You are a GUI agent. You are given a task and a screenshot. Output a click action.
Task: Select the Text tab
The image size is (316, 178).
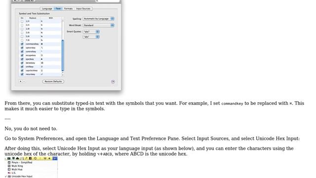pos(58,9)
